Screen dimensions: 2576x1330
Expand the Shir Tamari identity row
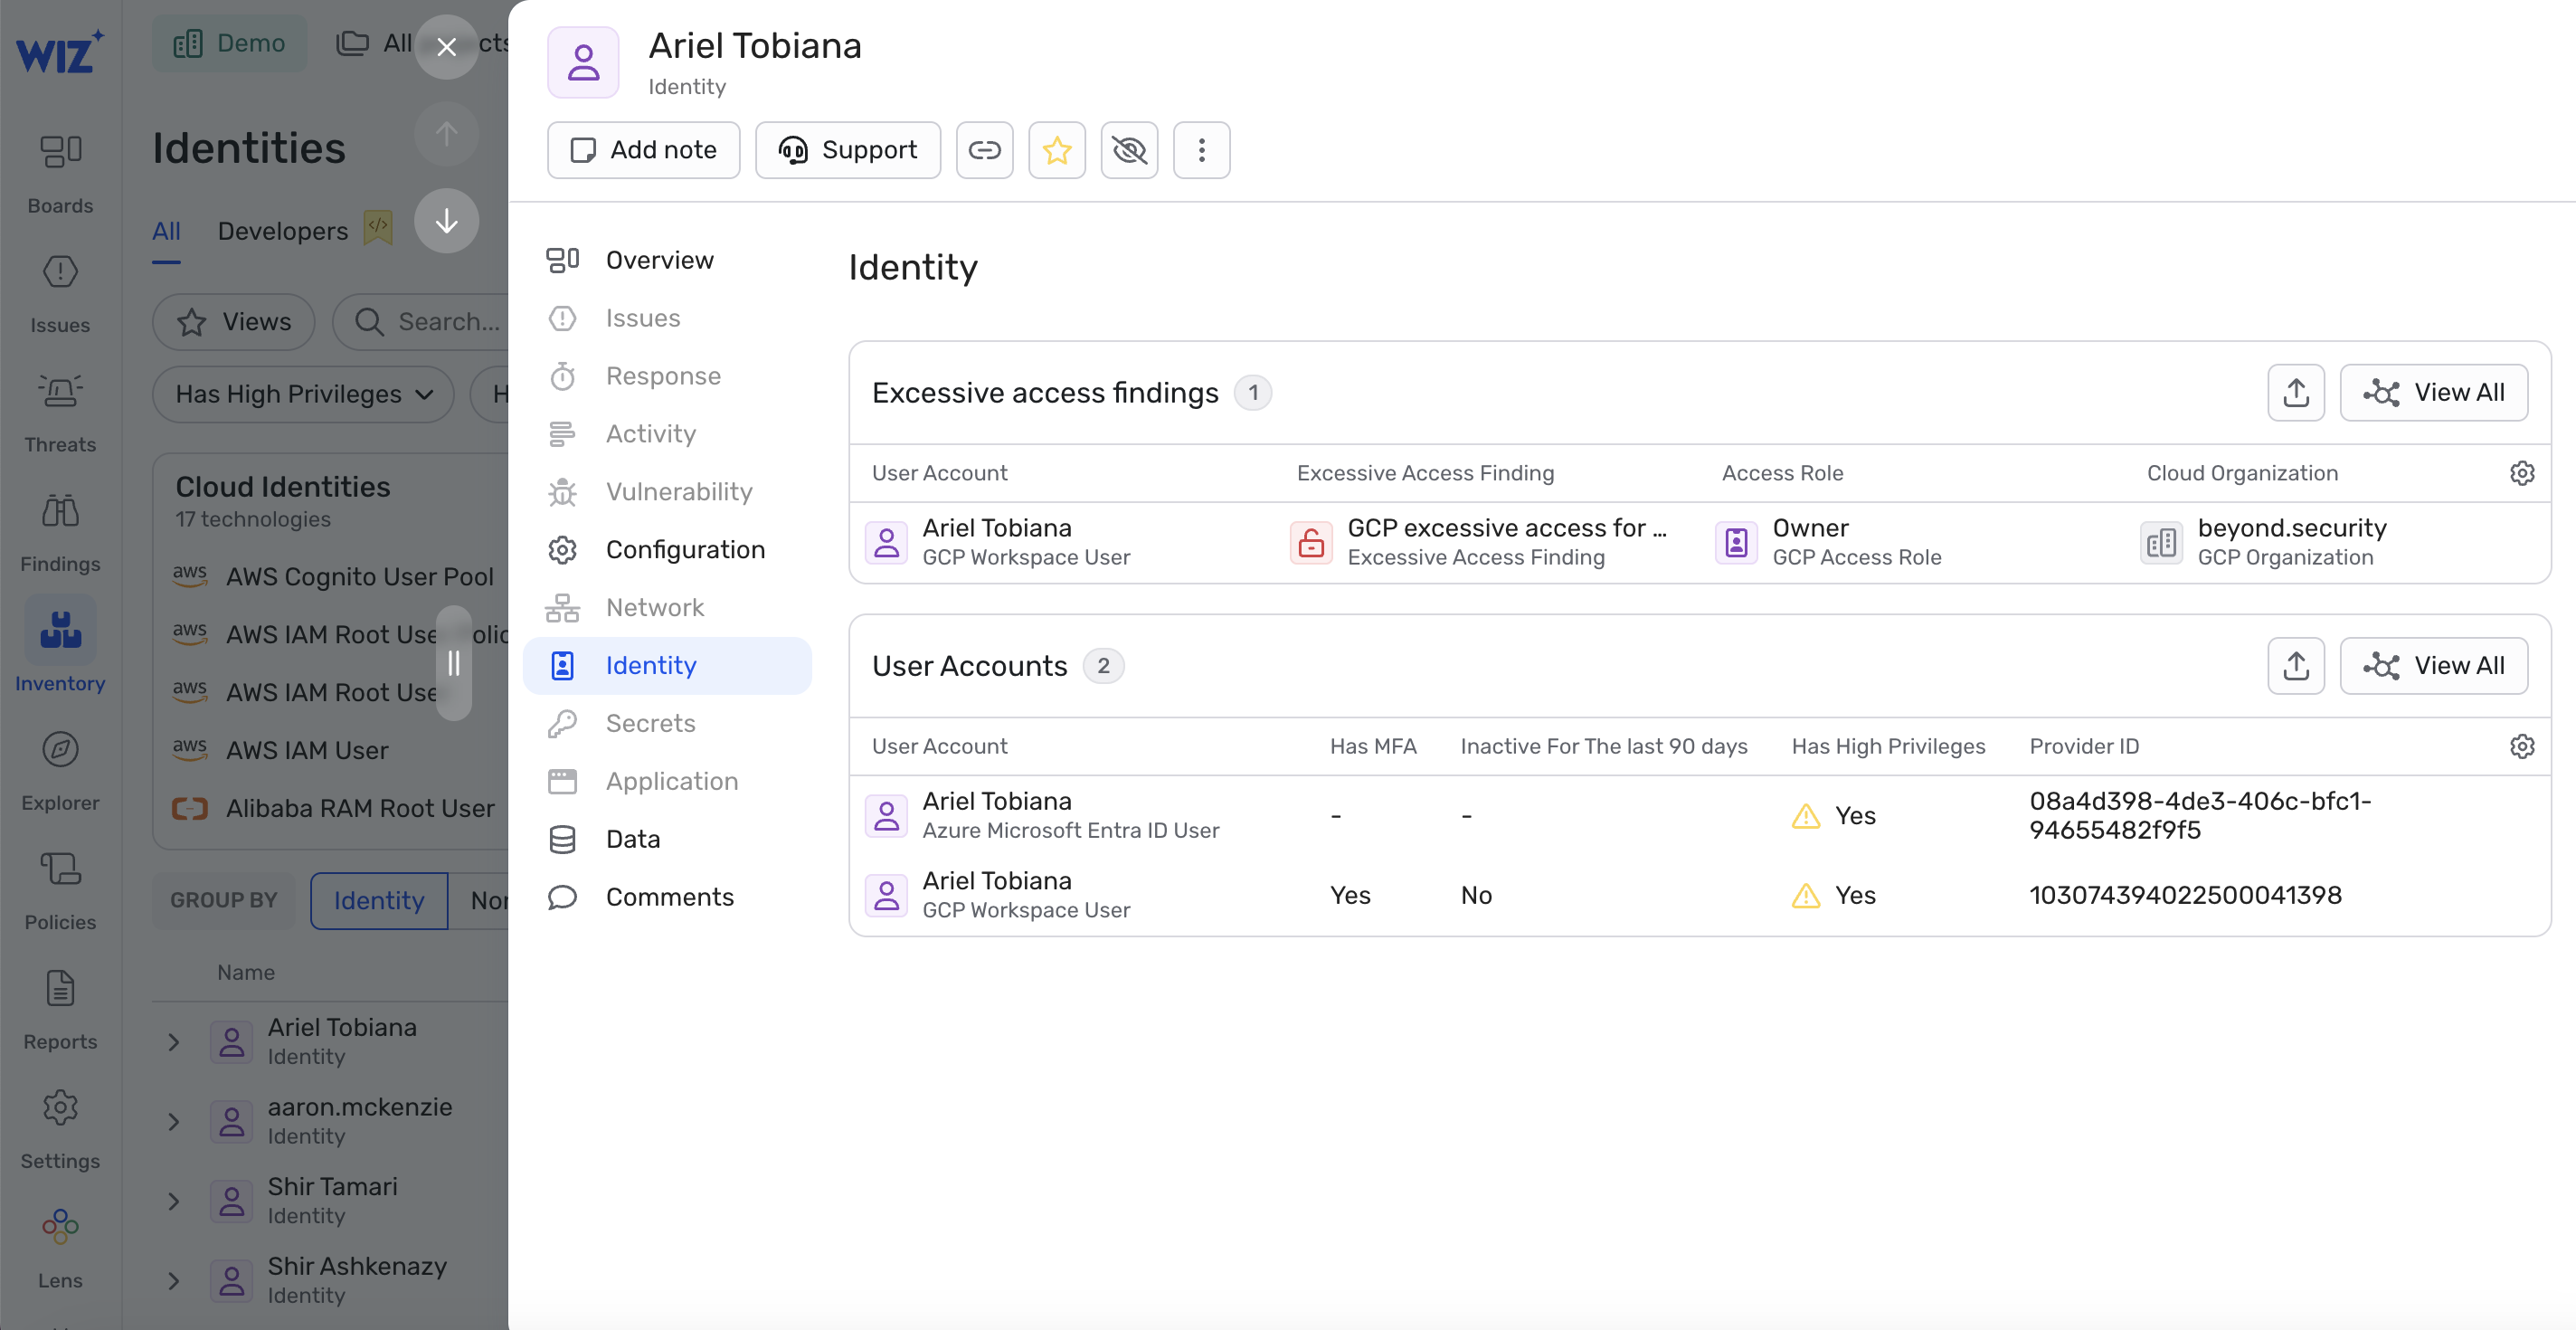174,1201
